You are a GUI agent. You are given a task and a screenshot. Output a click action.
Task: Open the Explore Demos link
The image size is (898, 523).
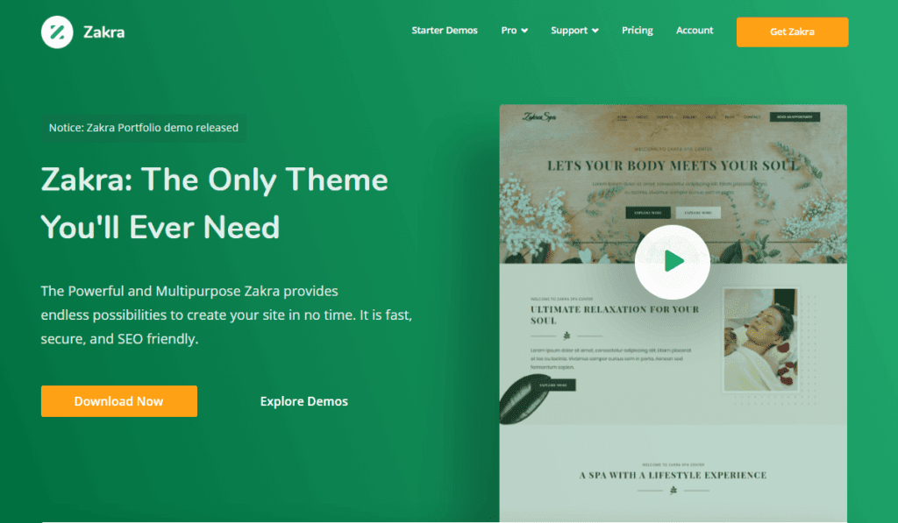303,400
